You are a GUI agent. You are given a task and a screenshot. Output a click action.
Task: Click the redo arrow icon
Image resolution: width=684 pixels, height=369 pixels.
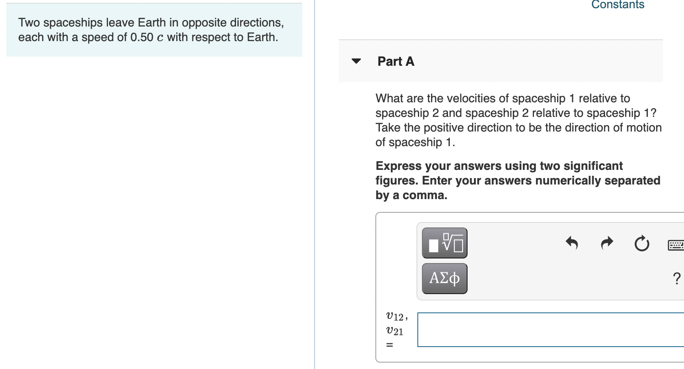click(x=607, y=243)
